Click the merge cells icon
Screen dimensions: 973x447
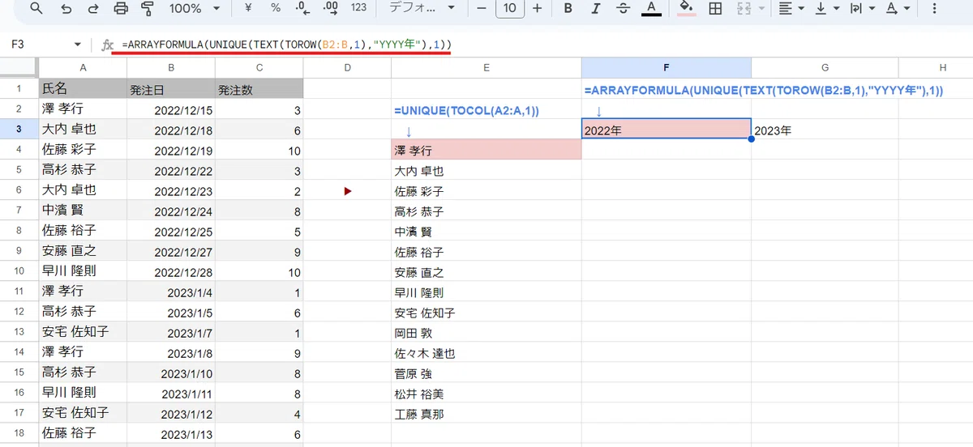[x=743, y=9]
